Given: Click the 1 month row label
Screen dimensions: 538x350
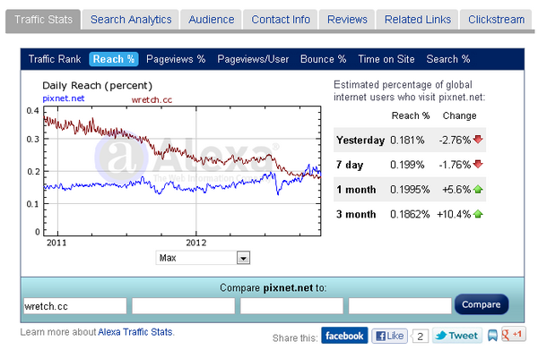Looking at the screenshot, I should [x=356, y=190].
